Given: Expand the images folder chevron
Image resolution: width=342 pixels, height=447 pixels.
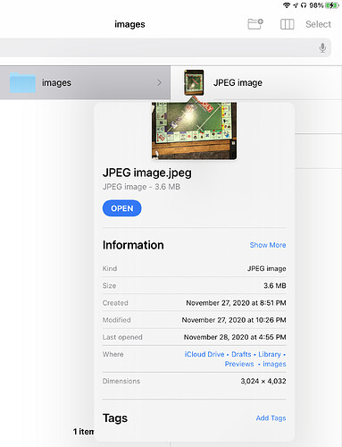Looking at the screenshot, I should pyautogui.click(x=159, y=82).
